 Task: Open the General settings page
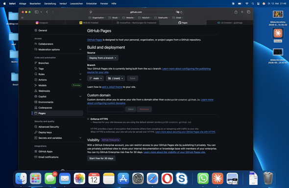[x=43, y=30]
